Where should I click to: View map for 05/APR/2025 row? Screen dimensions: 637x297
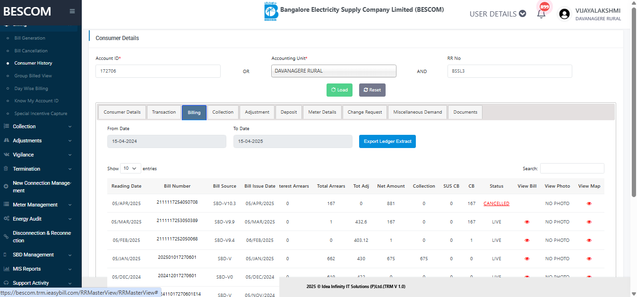589,204
